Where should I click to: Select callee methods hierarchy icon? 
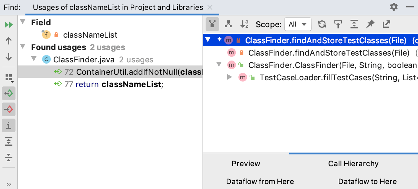coord(228,24)
